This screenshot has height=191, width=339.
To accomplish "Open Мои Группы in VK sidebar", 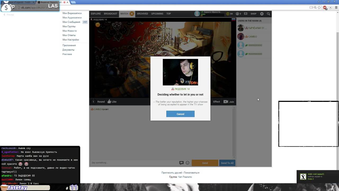I will (69, 27).
